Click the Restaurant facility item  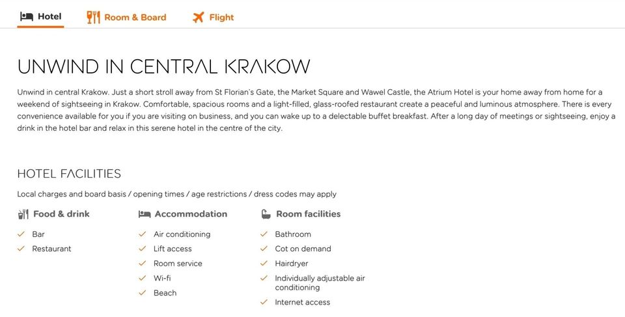tap(51, 249)
